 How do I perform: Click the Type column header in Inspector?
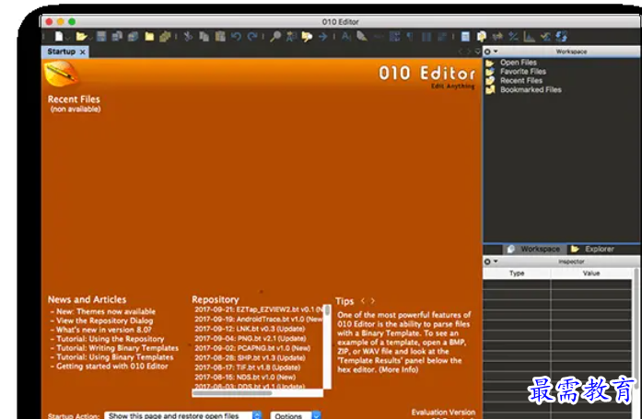click(517, 274)
